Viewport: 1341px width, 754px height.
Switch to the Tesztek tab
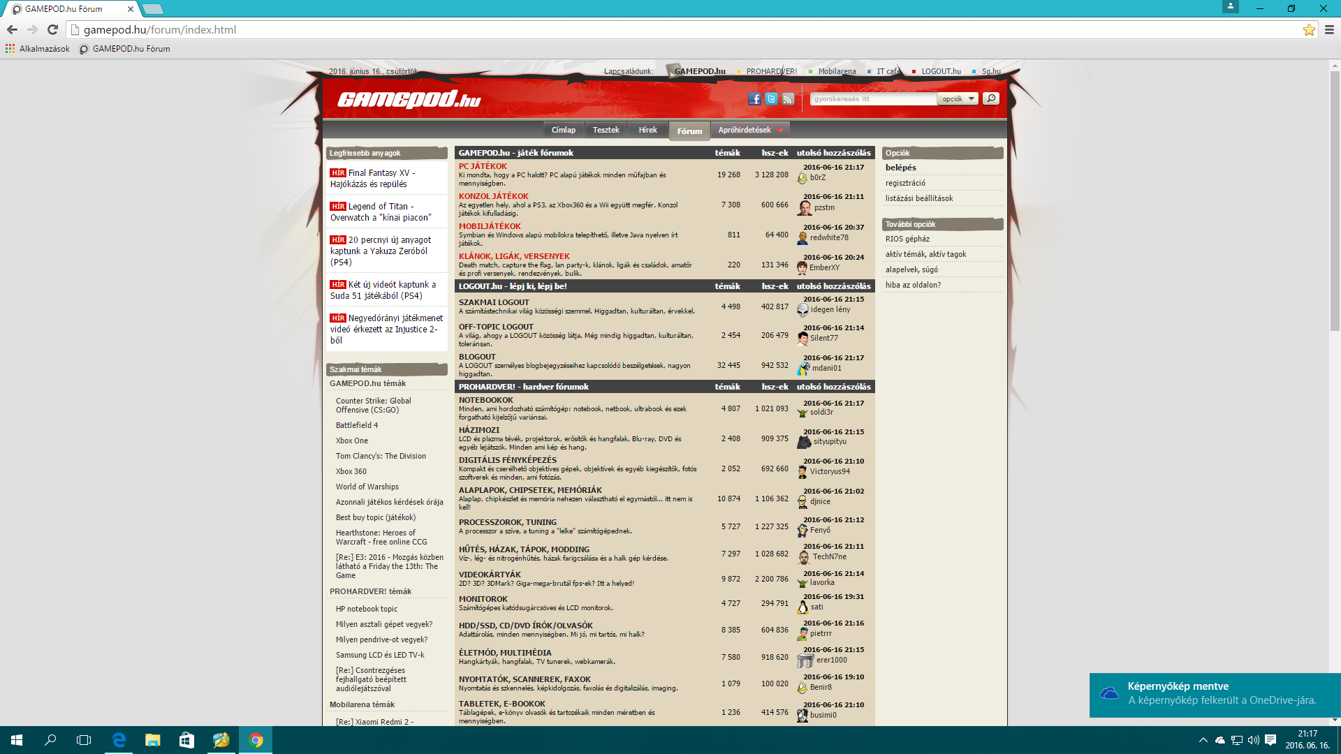(x=606, y=130)
